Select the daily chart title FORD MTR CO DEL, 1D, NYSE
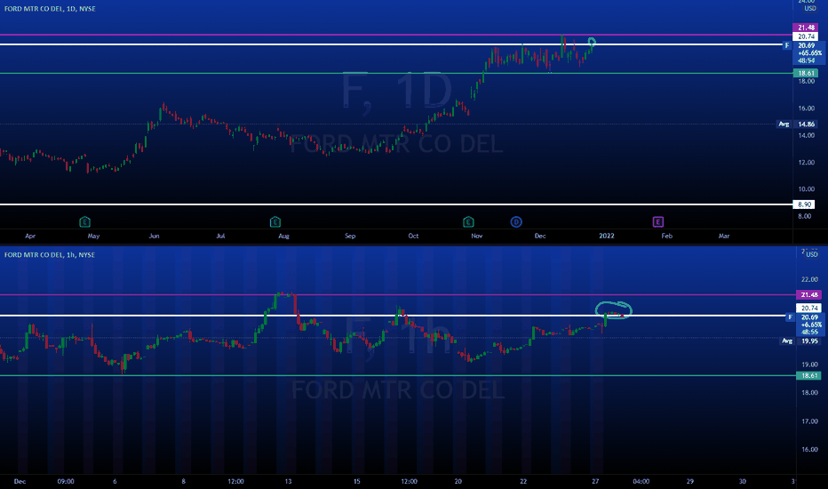 [50, 9]
